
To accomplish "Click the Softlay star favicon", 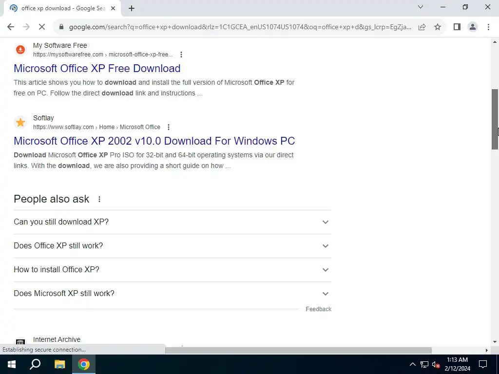I will click(x=20, y=122).
